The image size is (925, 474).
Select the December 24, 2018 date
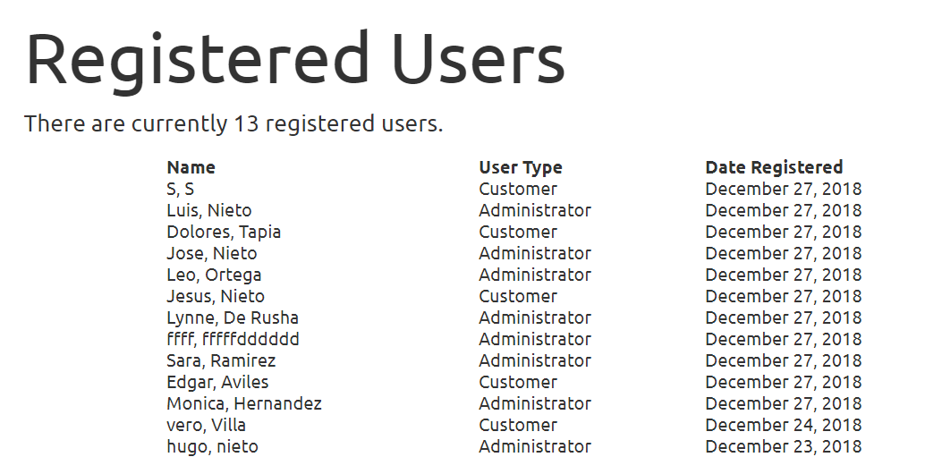point(784,425)
